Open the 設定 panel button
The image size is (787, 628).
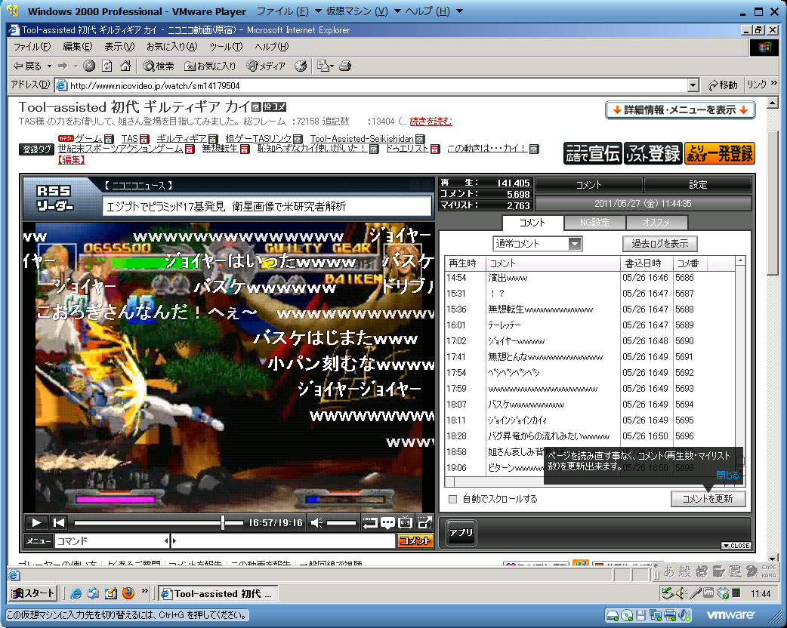pyautogui.click(x=698, y=185)
